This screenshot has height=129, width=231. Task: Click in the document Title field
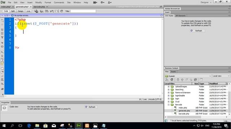83,11
